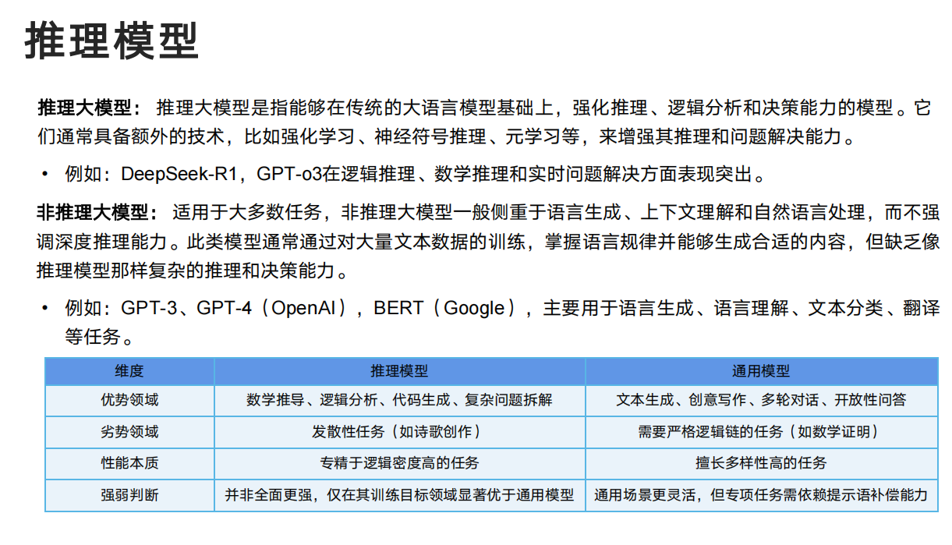Click cell 专精于逻辑密度高的任务
Screen dimensions: 952x545
(399, 463)
